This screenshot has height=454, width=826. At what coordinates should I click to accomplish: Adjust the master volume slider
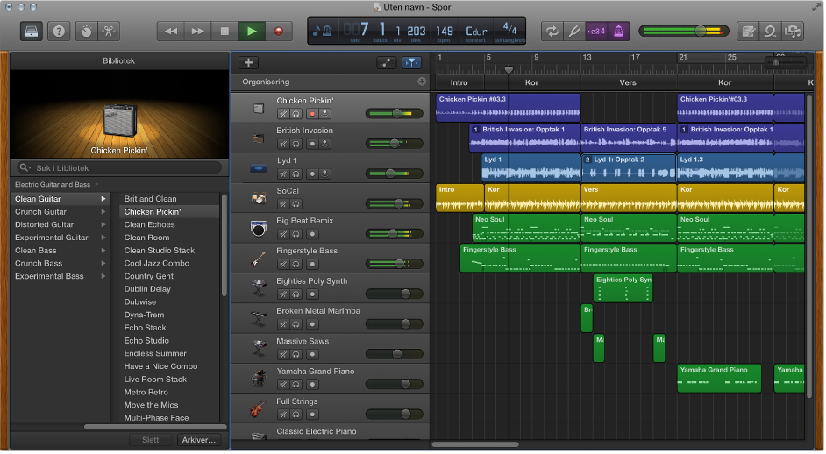pos(700,31)
